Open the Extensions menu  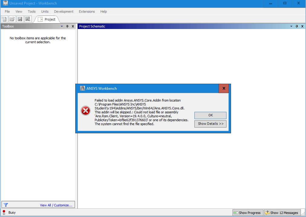tap(87, 11)
